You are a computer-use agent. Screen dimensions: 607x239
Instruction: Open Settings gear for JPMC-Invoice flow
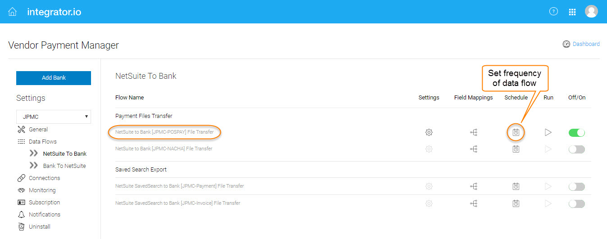coord(429,203)
